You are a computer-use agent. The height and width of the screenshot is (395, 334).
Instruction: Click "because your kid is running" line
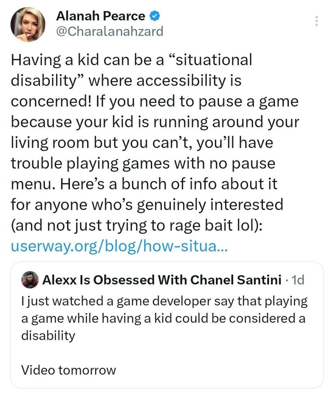154,122
